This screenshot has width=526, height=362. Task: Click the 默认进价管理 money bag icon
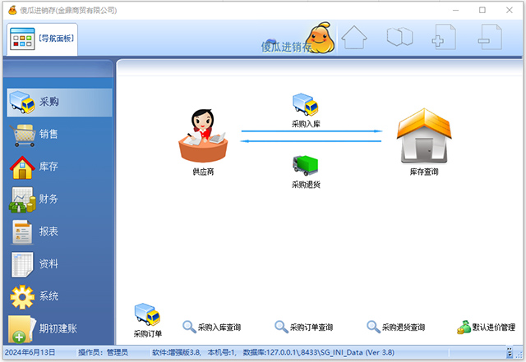coord(464,328)
